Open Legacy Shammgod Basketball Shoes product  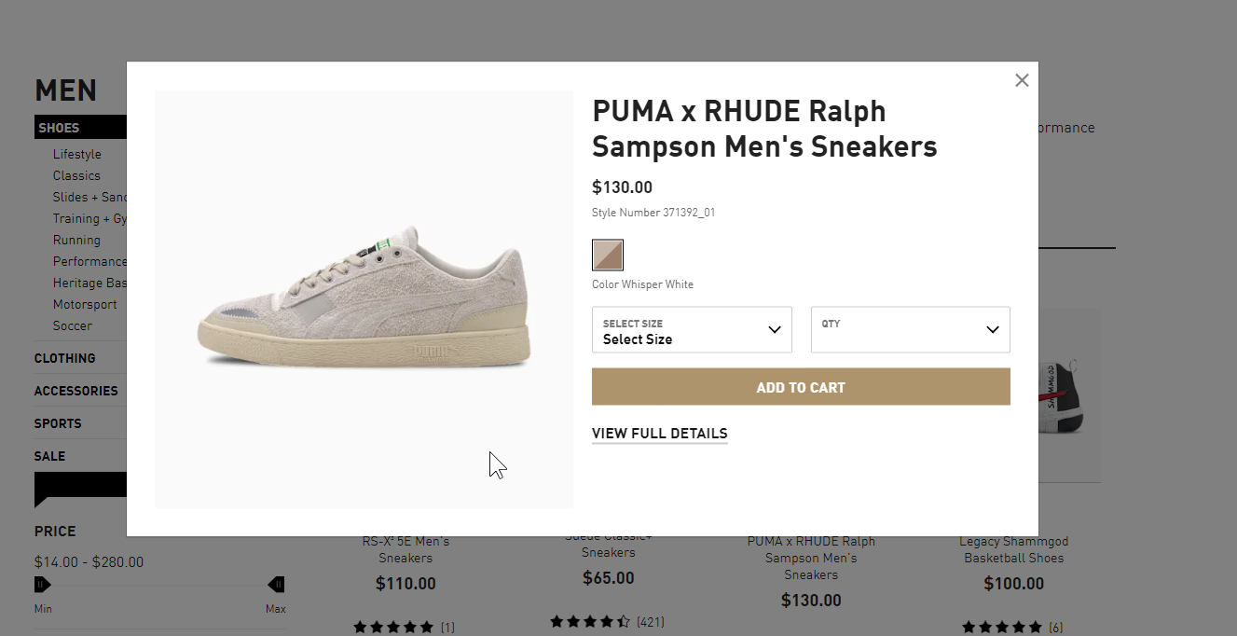coord(1013,548)
